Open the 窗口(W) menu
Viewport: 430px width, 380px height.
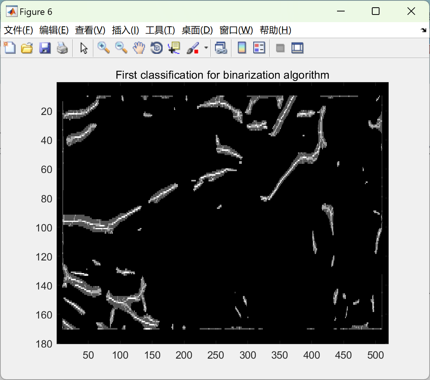point(236,30)
